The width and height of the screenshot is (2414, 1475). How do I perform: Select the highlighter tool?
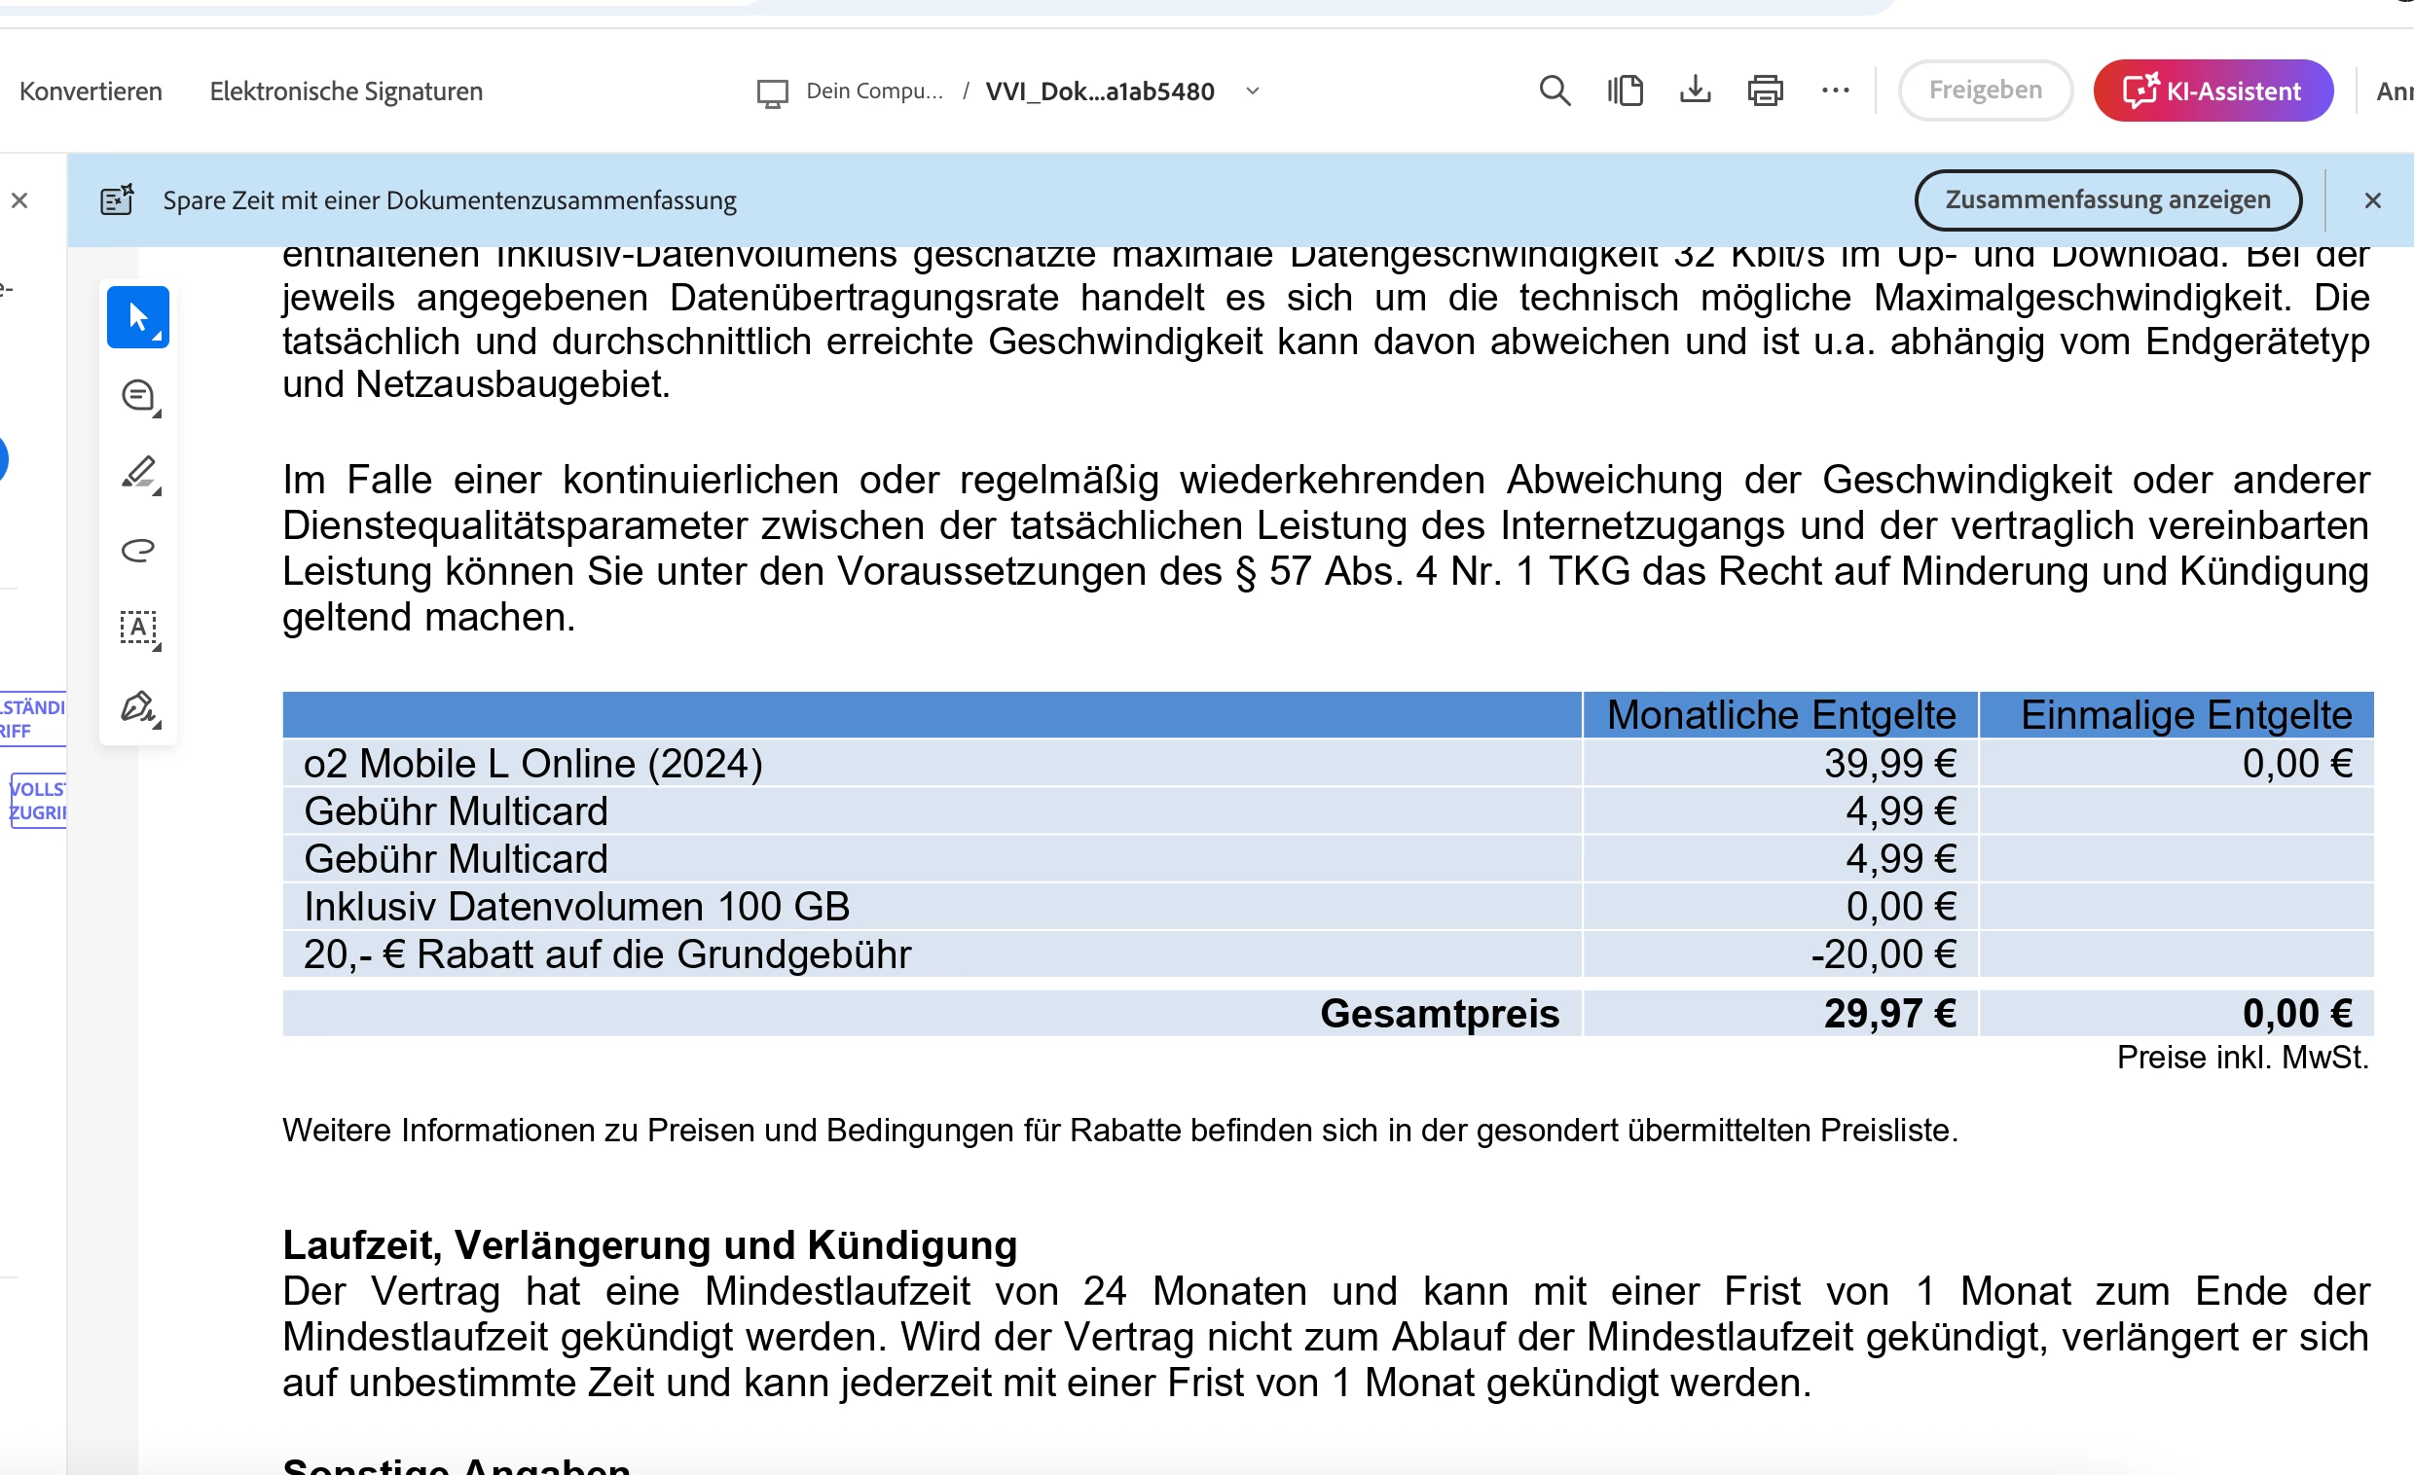[x=138, y=473]
